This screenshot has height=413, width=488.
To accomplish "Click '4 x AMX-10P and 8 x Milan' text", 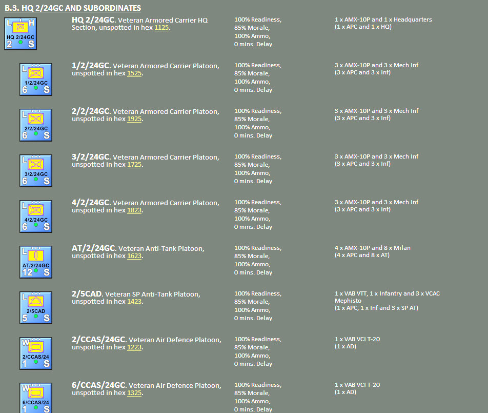I will 373,248.
